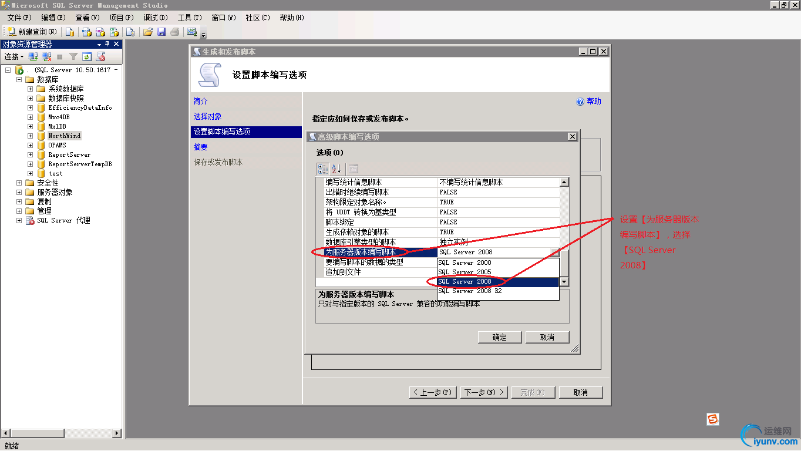Open the 社区(C) menu

click(x=258, y=18)
